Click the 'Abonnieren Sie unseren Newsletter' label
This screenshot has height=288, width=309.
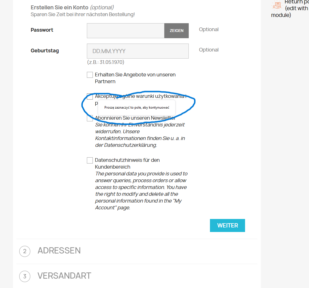135,118
